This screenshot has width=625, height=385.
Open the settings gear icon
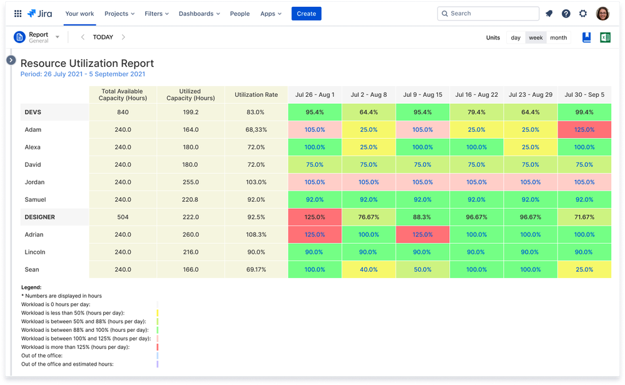pyautogui.click(x=583, y=14)
